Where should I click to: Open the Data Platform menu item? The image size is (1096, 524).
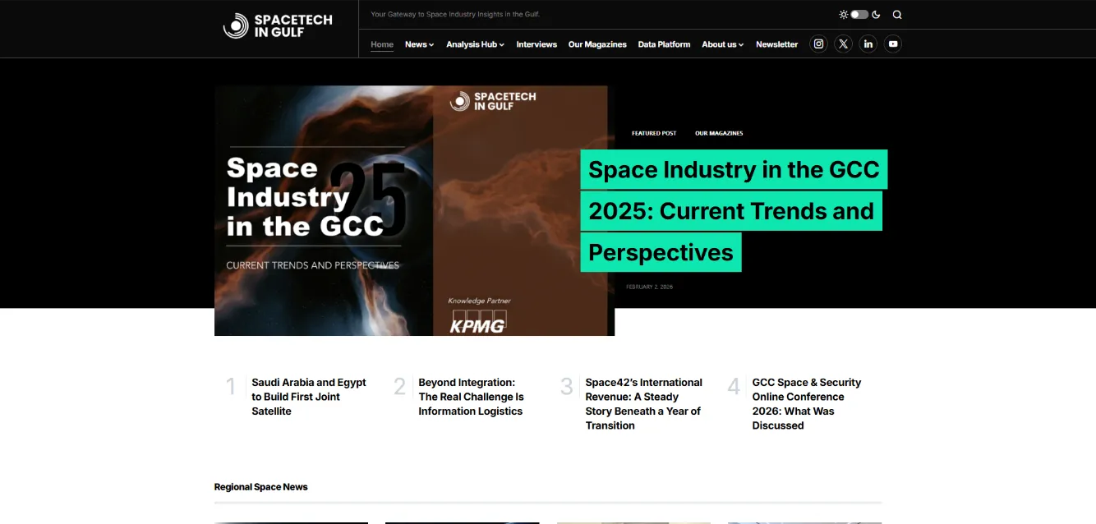[664, 44]
